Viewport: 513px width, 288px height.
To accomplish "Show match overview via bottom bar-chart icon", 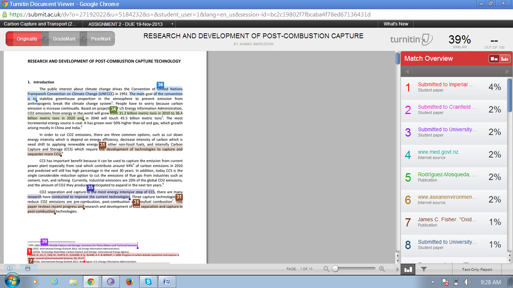I will click(x=407, y=269).
